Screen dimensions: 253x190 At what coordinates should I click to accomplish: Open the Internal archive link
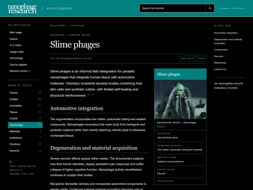pos(232,8)
